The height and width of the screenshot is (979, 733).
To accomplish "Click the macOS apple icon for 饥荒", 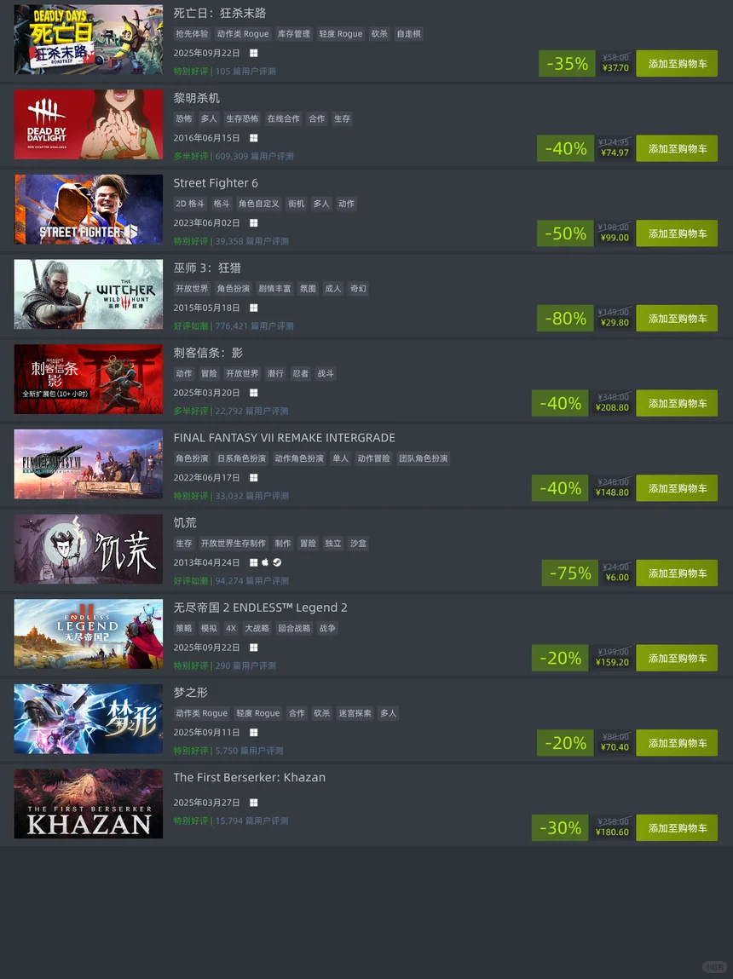I will [x=265, y=562].
